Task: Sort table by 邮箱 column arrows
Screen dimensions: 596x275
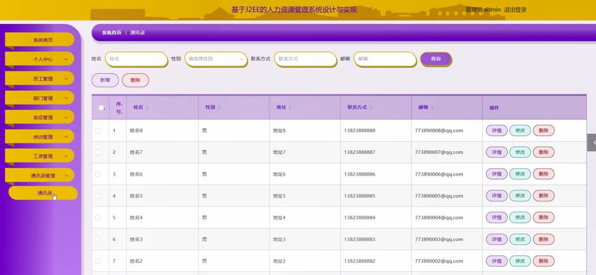Action: coord(432,108)
